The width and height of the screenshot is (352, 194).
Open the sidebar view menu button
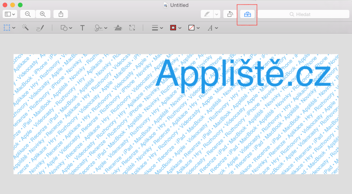pos(10,14)
